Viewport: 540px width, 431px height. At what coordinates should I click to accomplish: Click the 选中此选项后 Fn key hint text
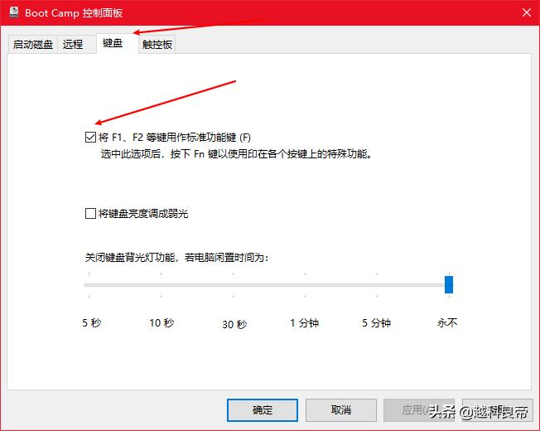pyautogui.click(x=237, y=153)
